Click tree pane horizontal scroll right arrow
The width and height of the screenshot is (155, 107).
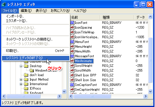tap(59, 96)
